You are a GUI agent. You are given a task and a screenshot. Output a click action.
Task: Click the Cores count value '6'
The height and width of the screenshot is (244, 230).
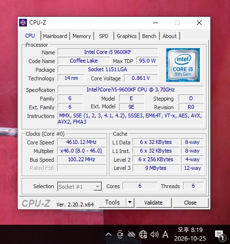point(140,186)
